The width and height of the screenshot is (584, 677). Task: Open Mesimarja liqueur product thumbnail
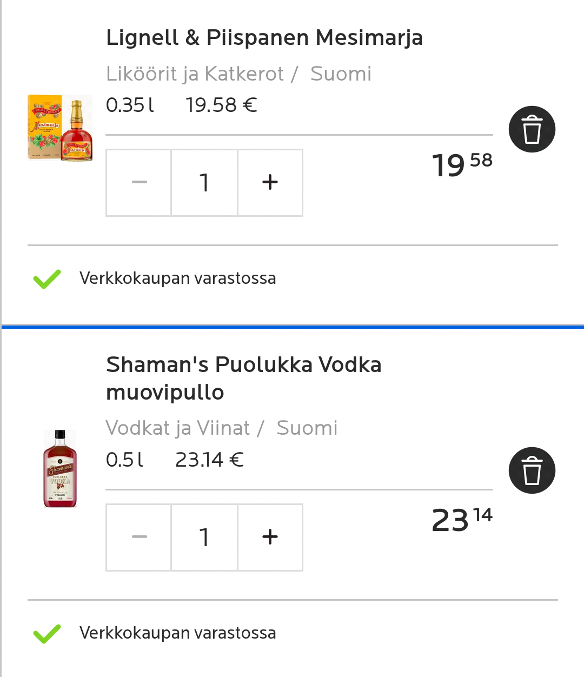[x=60, y=129]
